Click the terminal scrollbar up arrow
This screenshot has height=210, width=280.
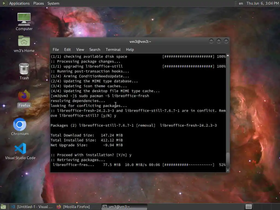(x=228, y=56)
